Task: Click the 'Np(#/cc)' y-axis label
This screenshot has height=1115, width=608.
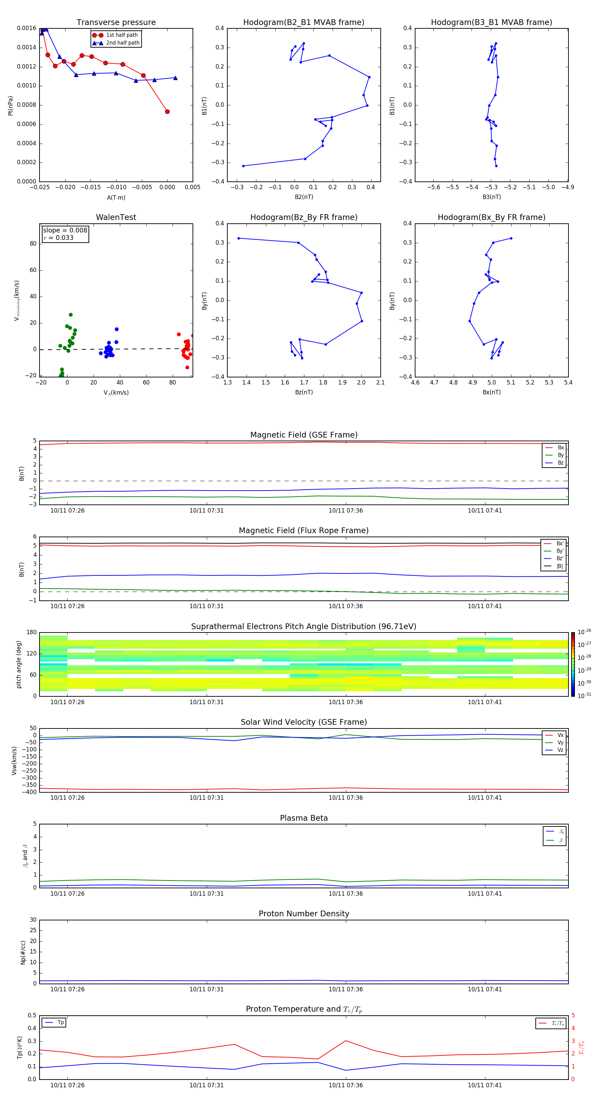Action: click(23, 952)
